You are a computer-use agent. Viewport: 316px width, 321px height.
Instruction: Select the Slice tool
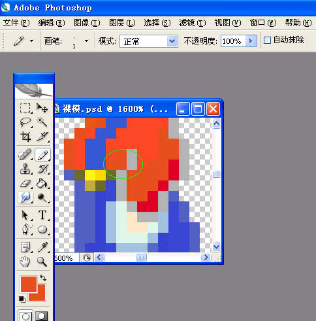[42, 137]
